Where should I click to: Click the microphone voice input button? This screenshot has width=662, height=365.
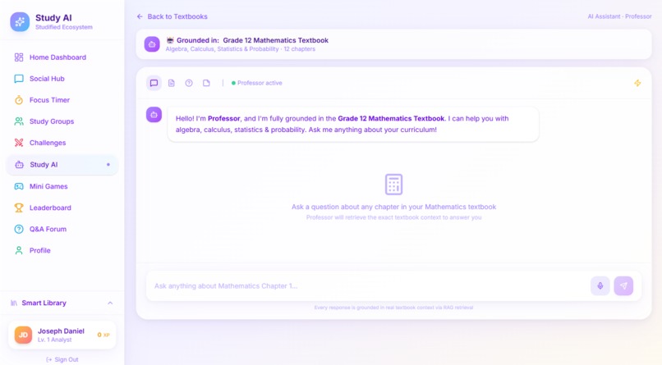[600, 285]
